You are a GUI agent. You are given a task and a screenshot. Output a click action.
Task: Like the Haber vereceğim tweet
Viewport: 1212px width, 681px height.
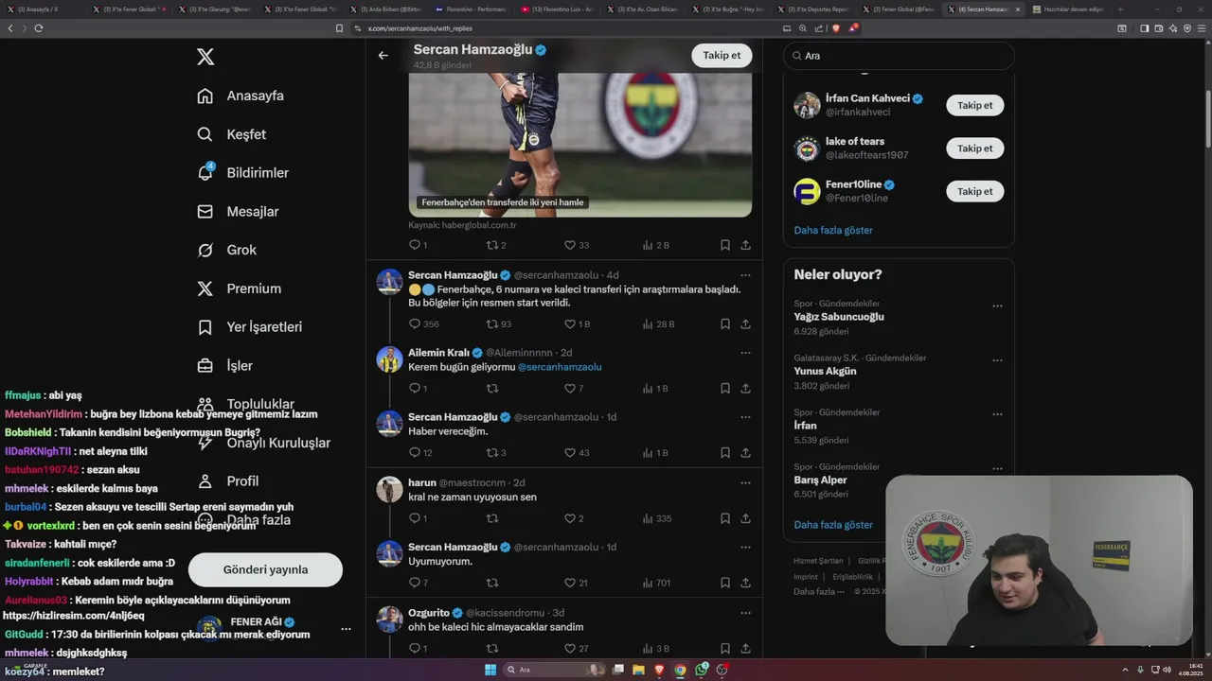coord(570,452)
